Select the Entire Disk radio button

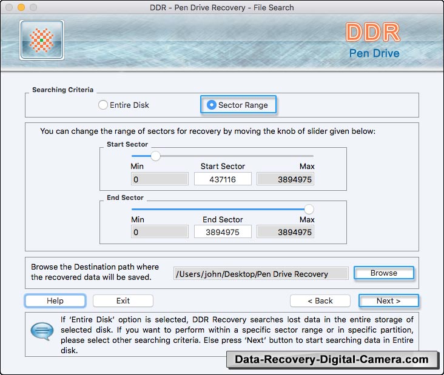click(x=103, y=105)
